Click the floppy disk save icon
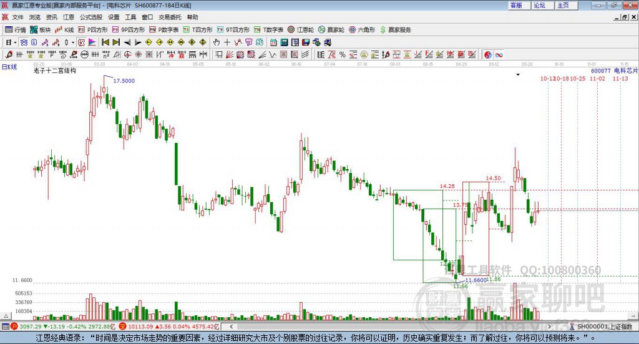This screenshot has height=344, width=639. point(306,42)
